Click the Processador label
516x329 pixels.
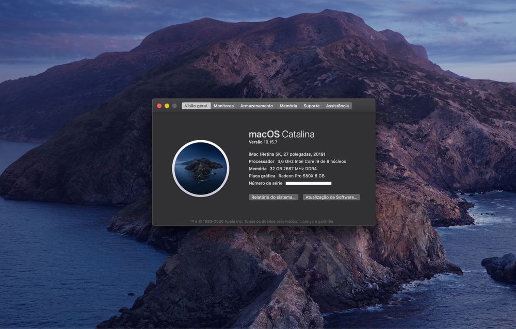point(262,161)
